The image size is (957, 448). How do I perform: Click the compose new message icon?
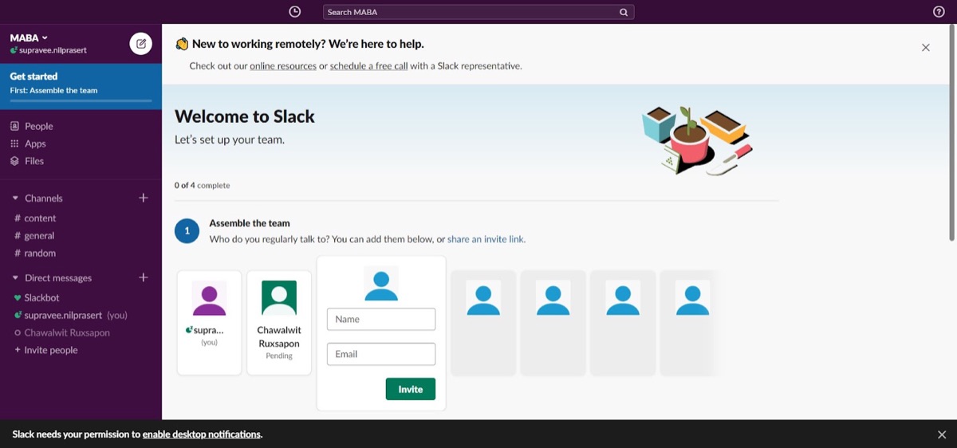pos(141,44)
